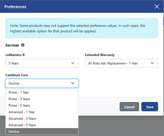
Task: Click the chevron arrow in Cambium Care field
Action: 73,83
